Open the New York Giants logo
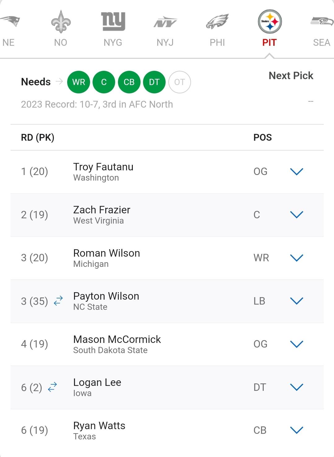334x457 pixels. [113, 21]
